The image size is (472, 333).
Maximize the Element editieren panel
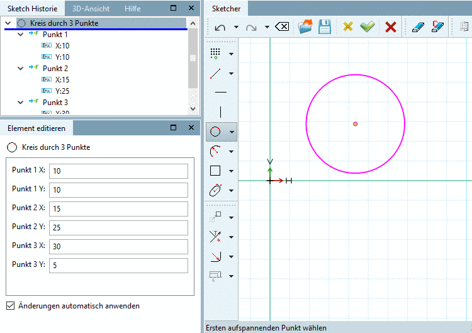click(174, 128)
